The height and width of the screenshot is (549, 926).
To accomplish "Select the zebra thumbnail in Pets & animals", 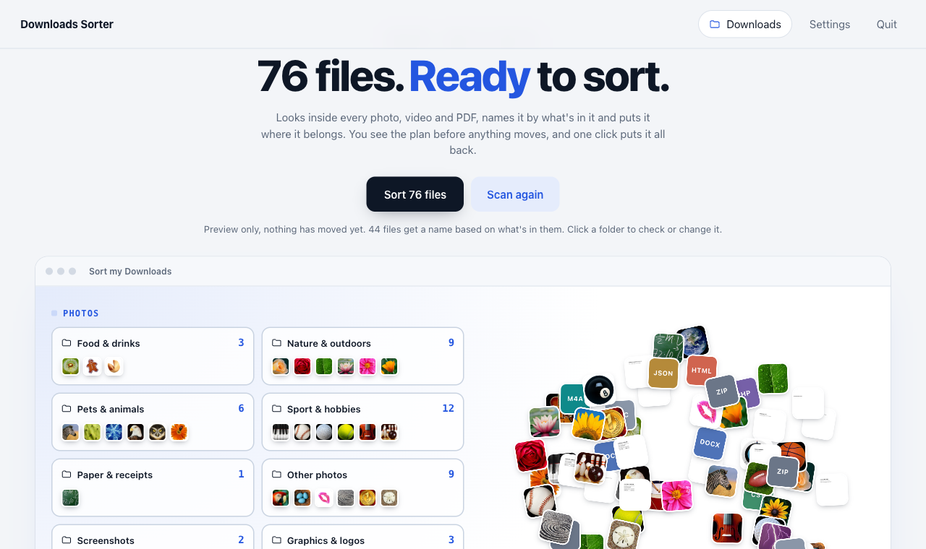I will (x=71, y=432).
